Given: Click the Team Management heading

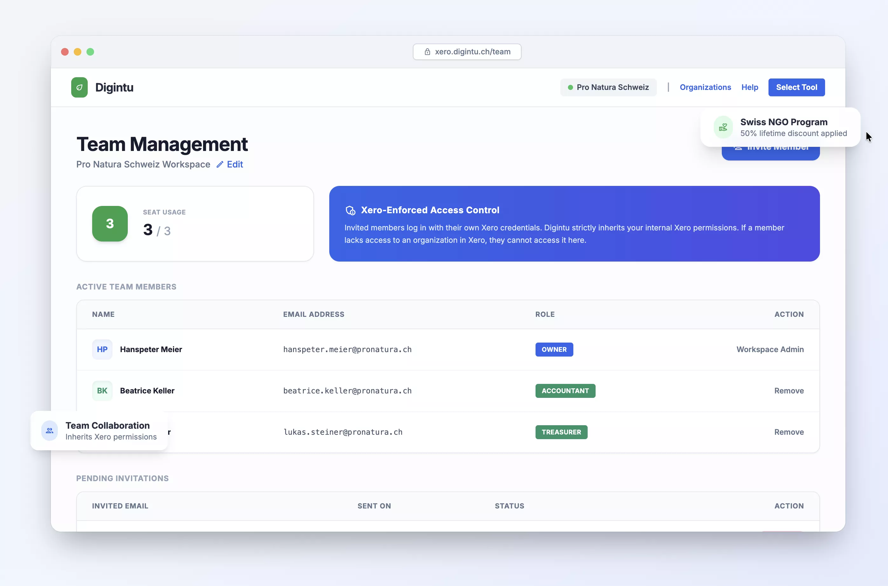Looking at the screenshot, I should tap(162, 144).
